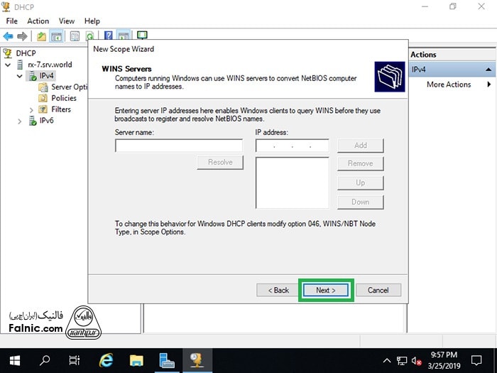Viewport: 497px width, 373px height.
Task: Open the Action menu
Action: (38, 21)
